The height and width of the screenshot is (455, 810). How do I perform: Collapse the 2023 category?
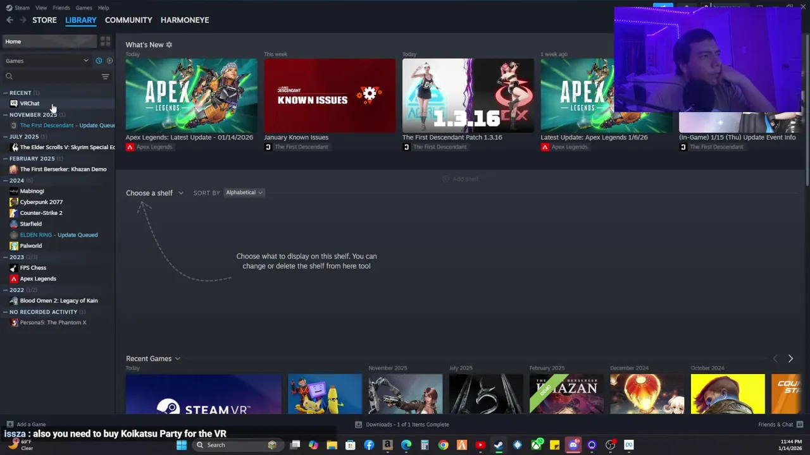tap(6, 257)
